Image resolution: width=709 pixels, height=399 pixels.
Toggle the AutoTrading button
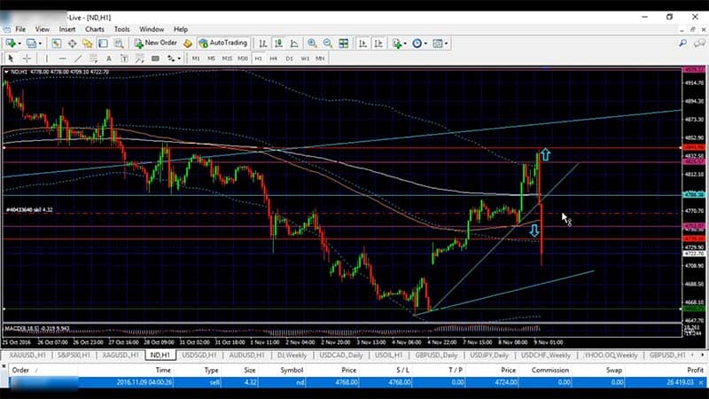[222, 43]
